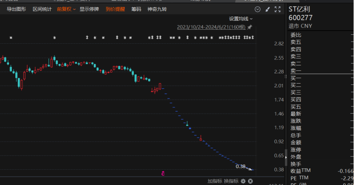Click the pin icon beside date range
Screen dimensions: 354x185
pos(250,27)
